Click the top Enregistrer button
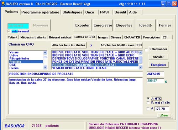Viewport: 178px width, 130px height. click(x=103, y=25)
